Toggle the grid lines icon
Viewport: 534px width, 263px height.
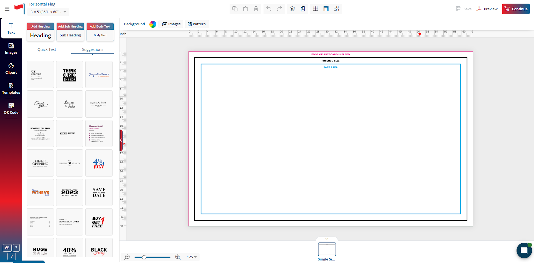(x=315, y=9)
